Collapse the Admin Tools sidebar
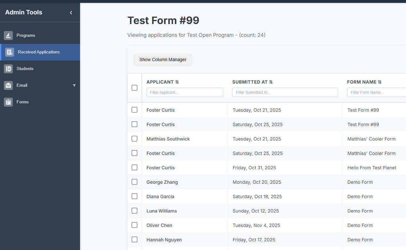This screenshot has height=250, width=406. [71, 12]
